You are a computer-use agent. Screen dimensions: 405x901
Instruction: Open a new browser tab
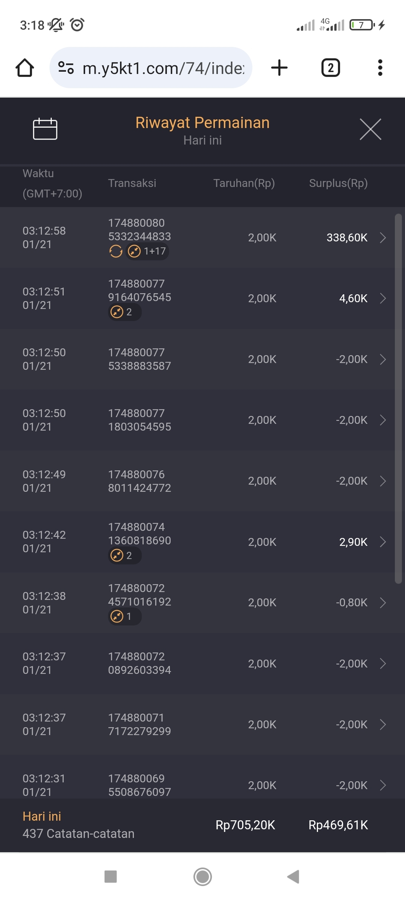pyautogui.click(x=279, y=68)
